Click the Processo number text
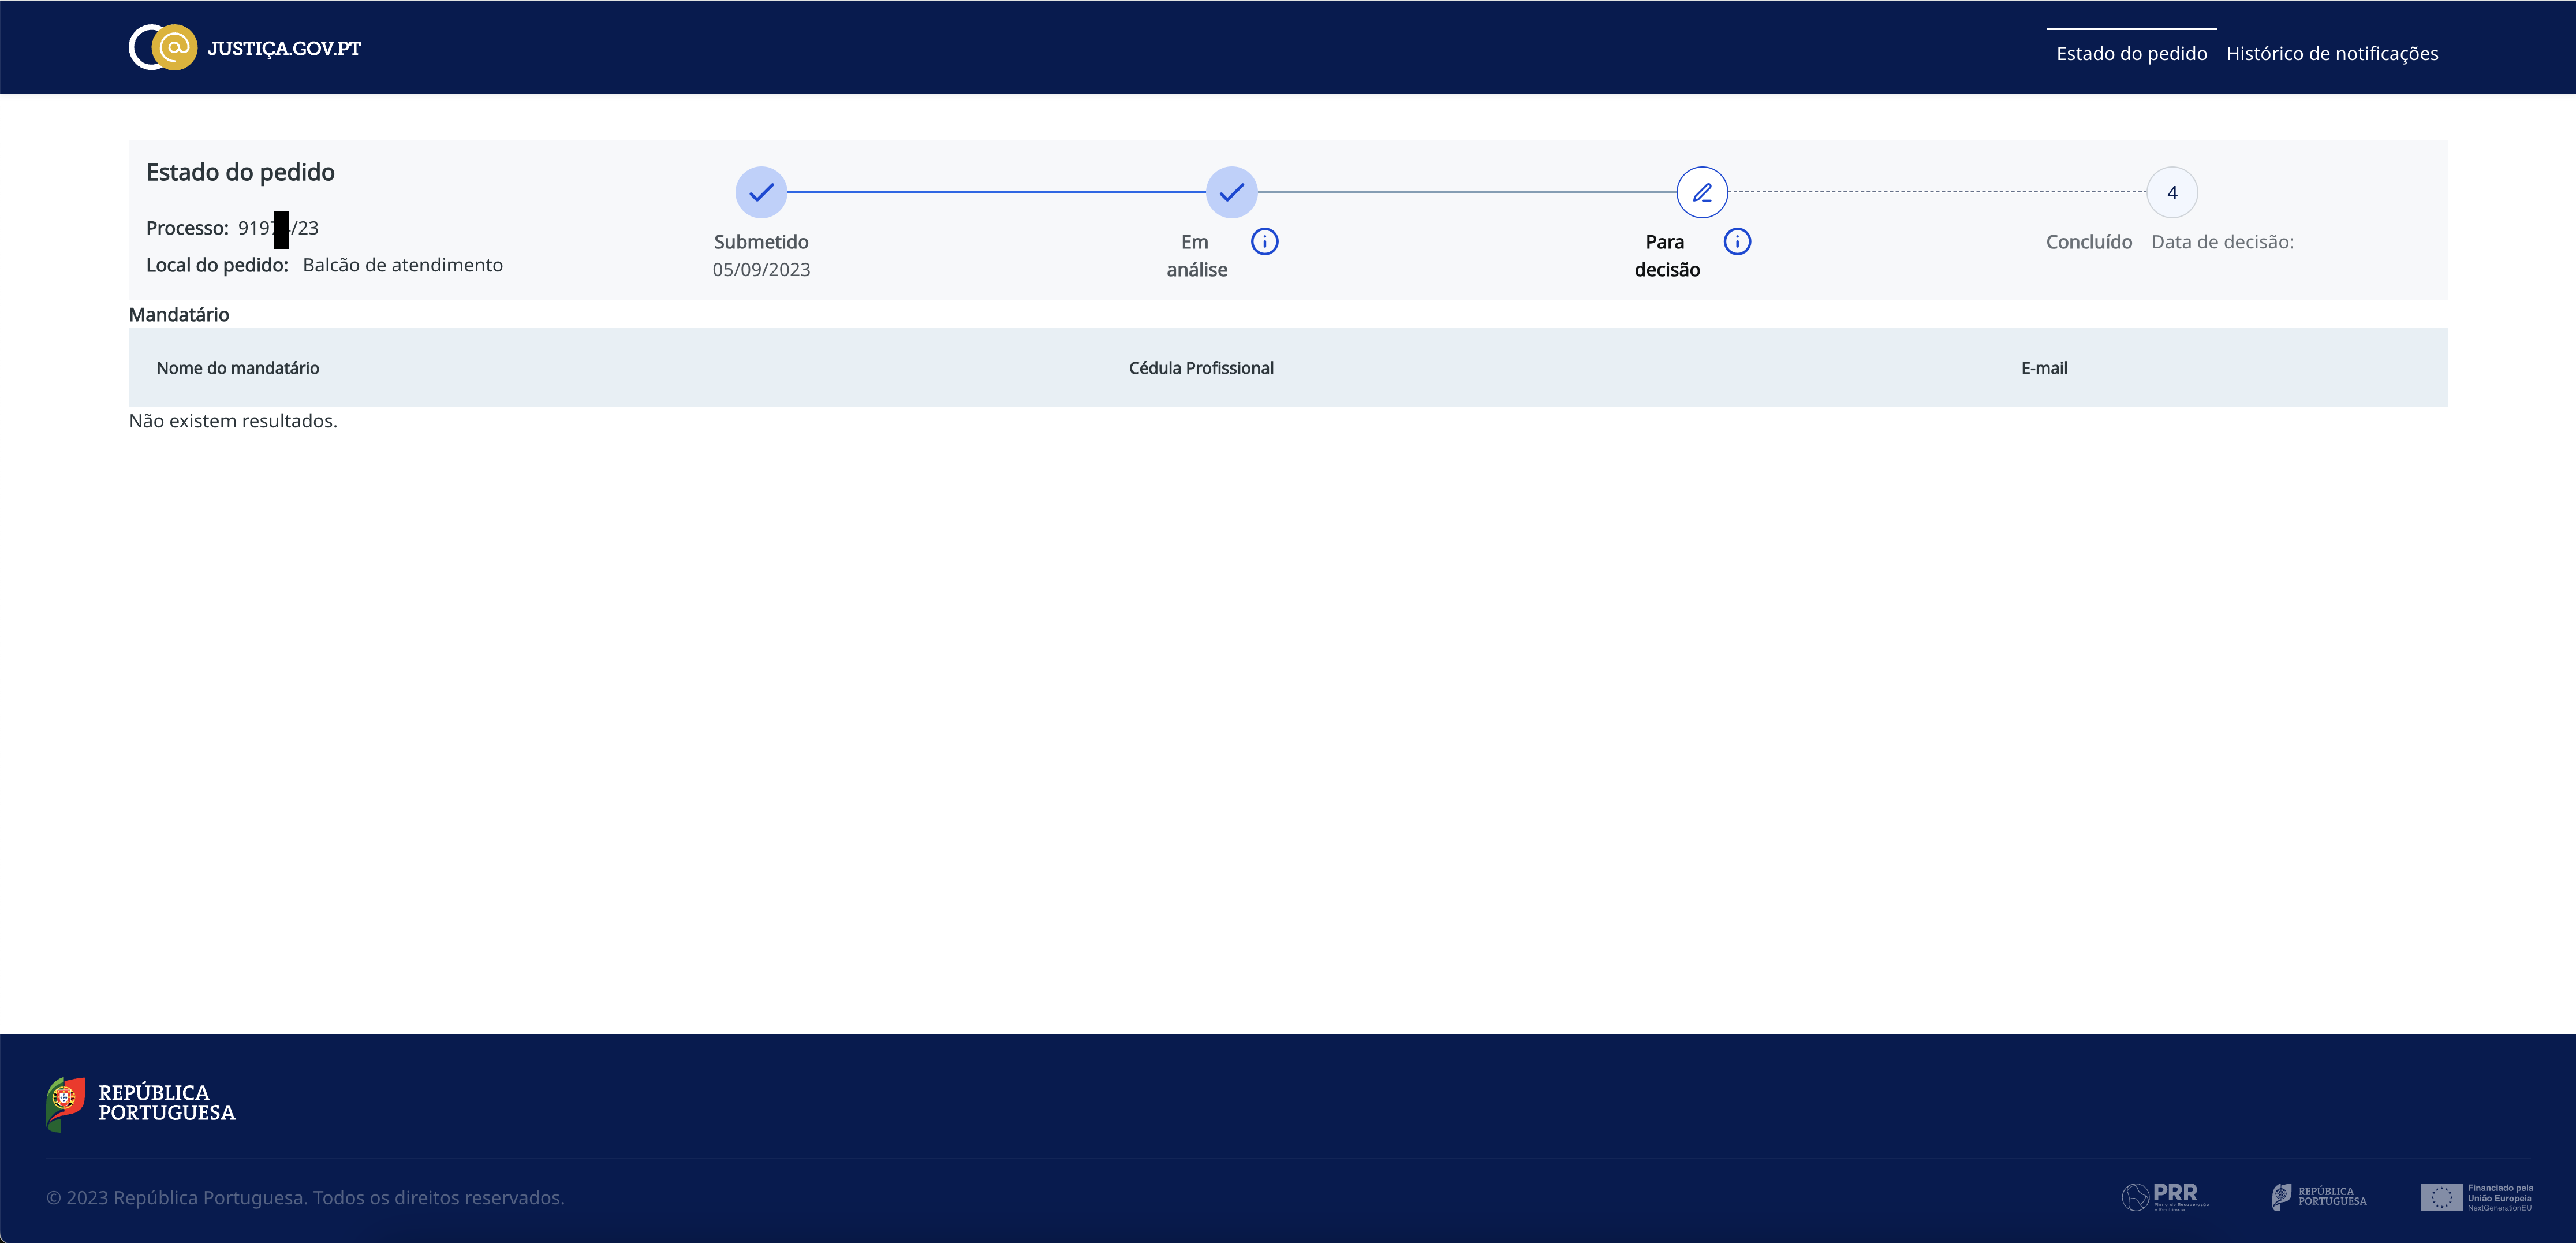Viewport: 2576px width, 1243px height. click(278, 228)
